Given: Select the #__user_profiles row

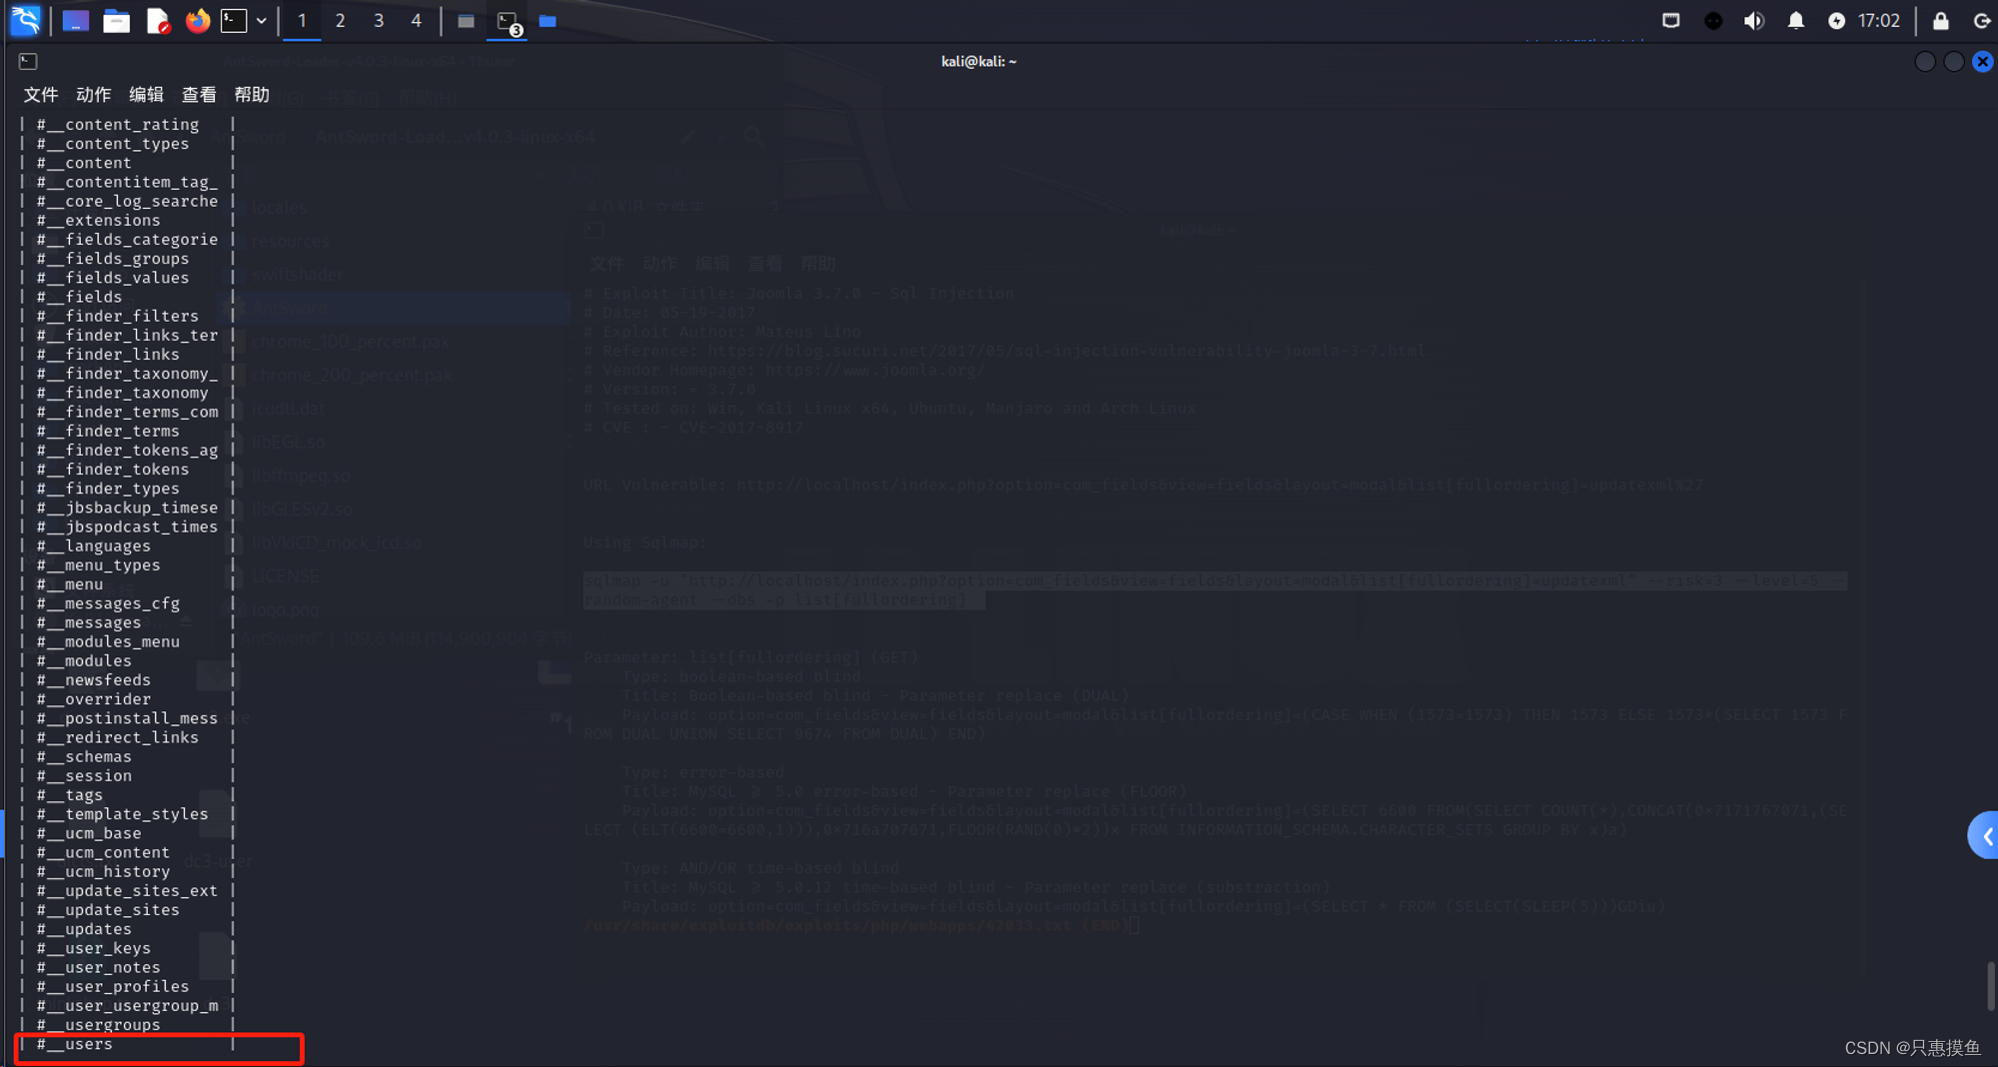Looking at the screenshot, I should 128,986.
